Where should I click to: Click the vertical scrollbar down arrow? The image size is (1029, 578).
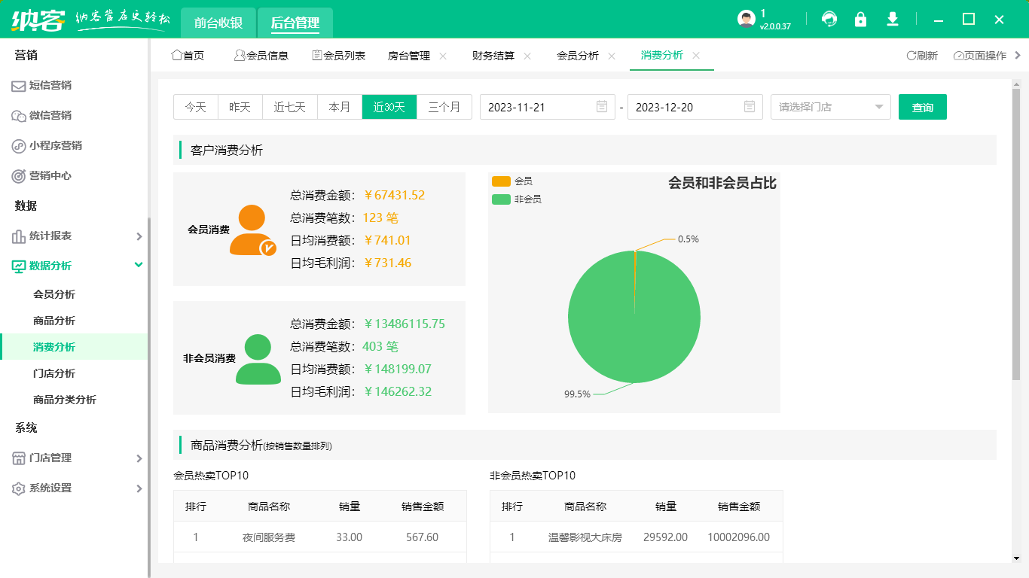1016,558
